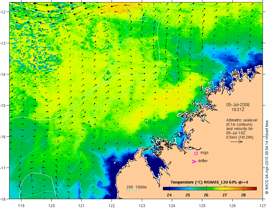The image size is (269, 208).
Task: Click the colorbar tick label 27
Action: pos(225,195)
